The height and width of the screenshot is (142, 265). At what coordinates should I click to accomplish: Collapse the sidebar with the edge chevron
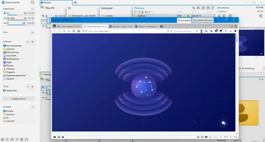pos(39,67)
